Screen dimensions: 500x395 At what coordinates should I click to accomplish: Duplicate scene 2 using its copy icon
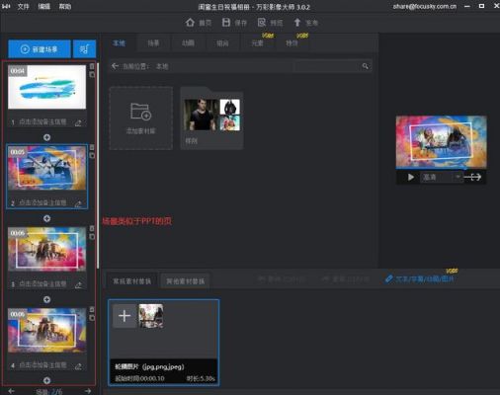92,155
